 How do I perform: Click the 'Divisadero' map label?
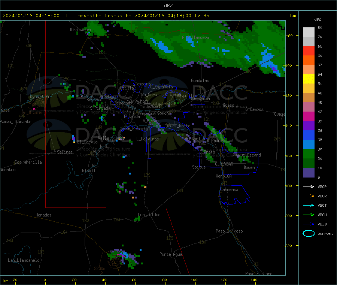click(x=81, y=30)
